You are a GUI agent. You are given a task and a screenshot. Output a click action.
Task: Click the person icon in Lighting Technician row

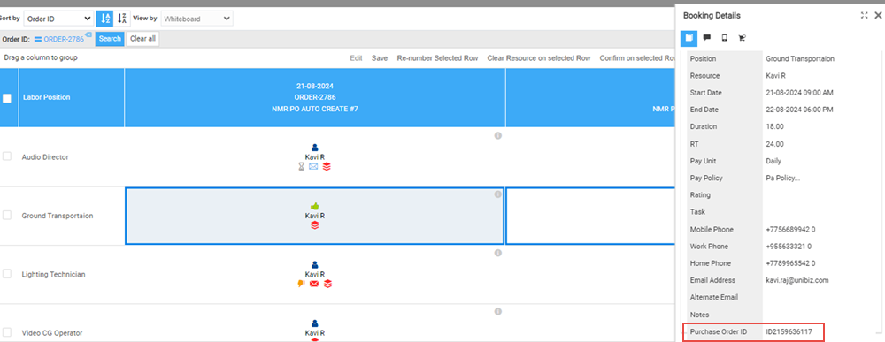[x=315, y=265]
